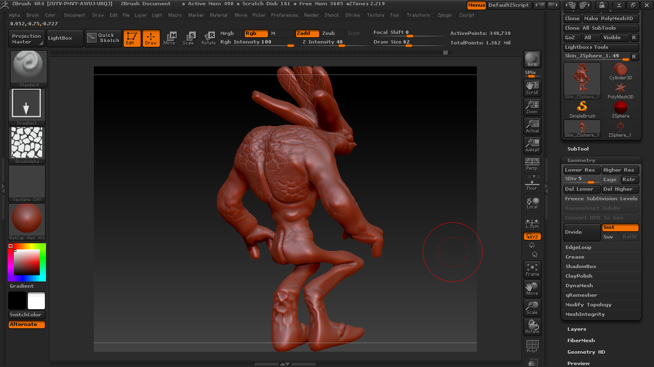Click the SwitchColor button

27,315
